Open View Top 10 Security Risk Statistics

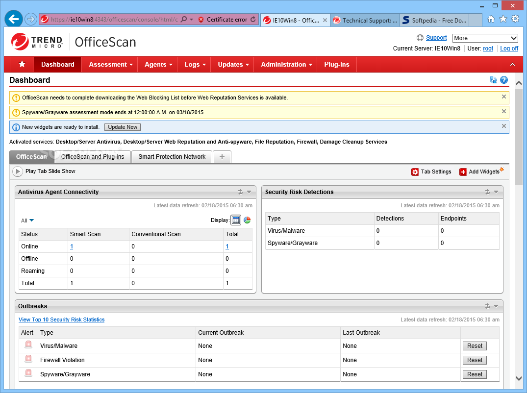tap(61, 319)
